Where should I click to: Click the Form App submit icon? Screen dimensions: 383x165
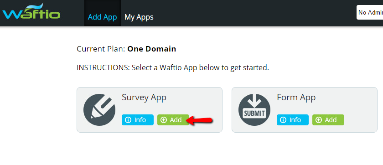coord(254,110)
